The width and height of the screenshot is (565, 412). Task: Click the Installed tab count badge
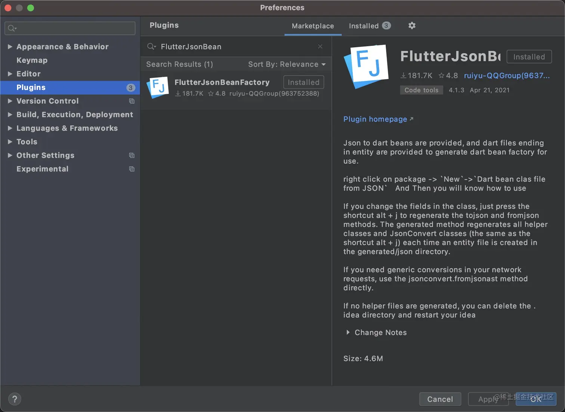[x=386, y=25]
